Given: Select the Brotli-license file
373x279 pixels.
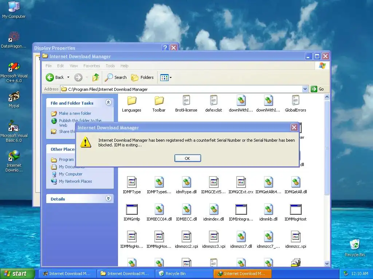Looking at the screenshot, I should 186,104.
